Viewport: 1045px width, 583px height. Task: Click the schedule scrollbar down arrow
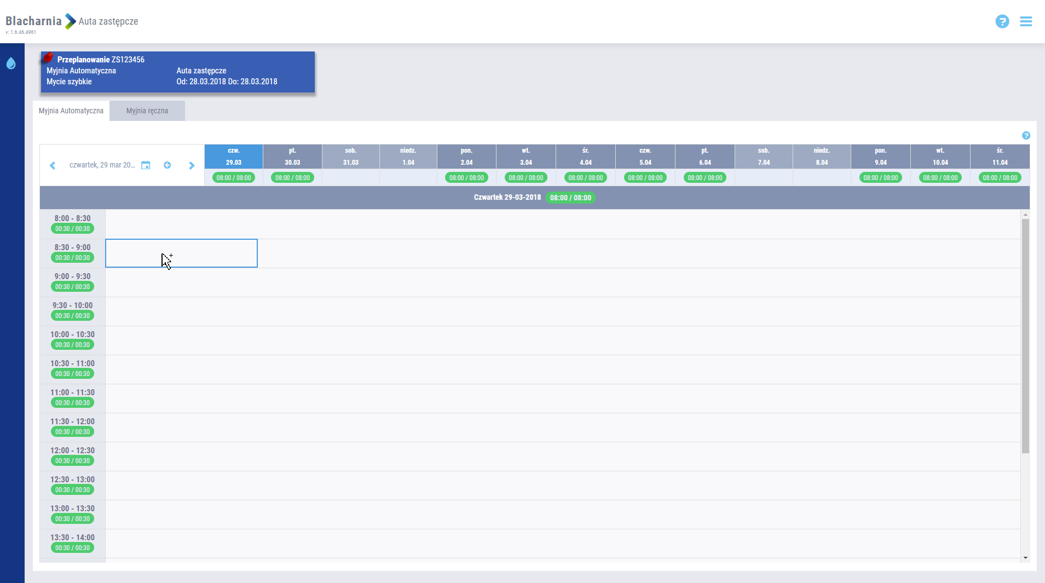pos(1025,558)
